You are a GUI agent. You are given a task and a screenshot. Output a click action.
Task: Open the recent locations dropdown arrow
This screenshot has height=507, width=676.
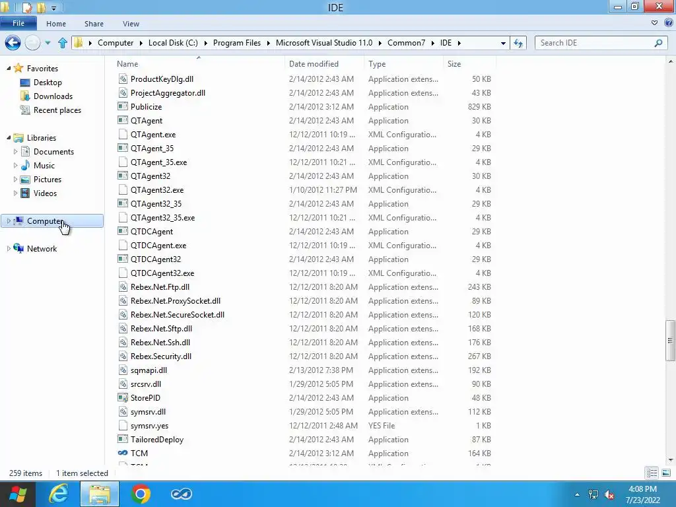pos(48,43)
